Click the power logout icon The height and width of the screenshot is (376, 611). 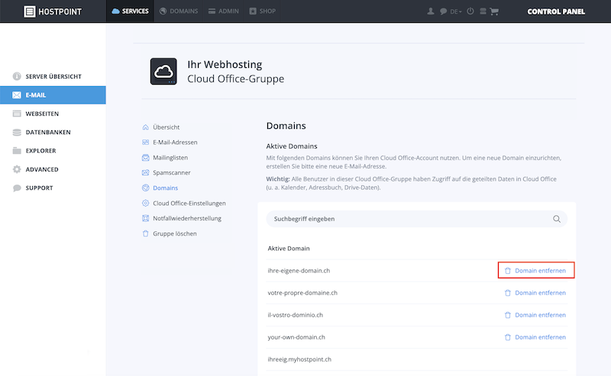coord(470,11)
